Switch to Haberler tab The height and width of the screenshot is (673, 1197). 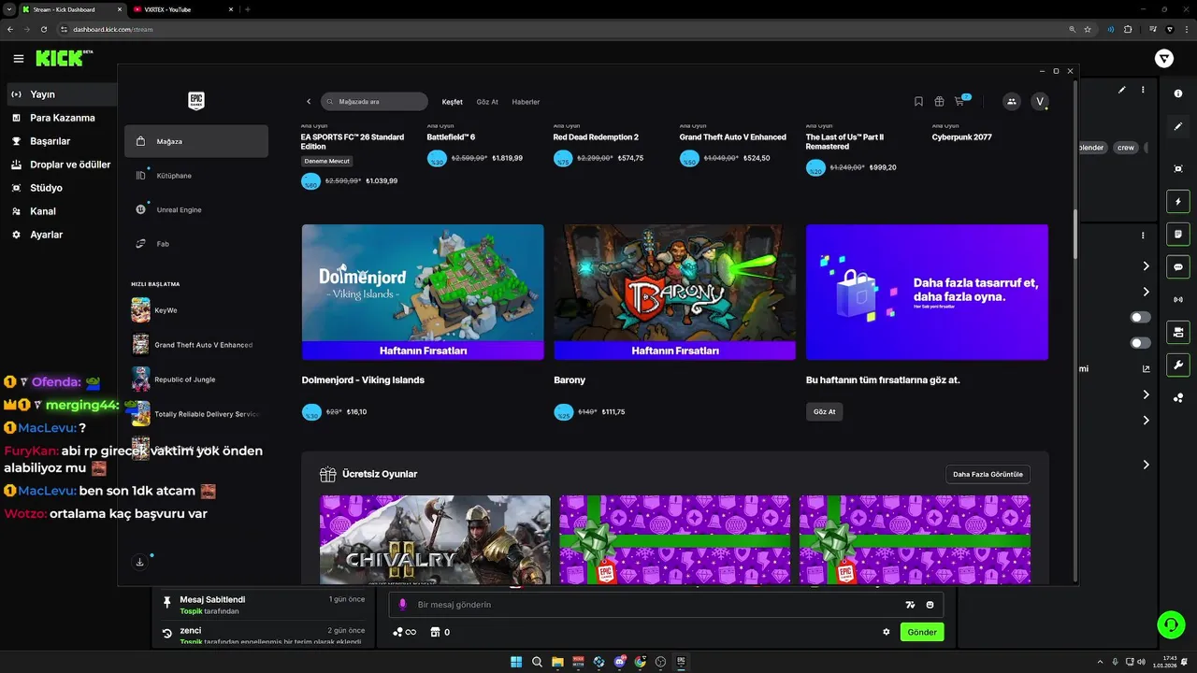[x=526, y=102]
